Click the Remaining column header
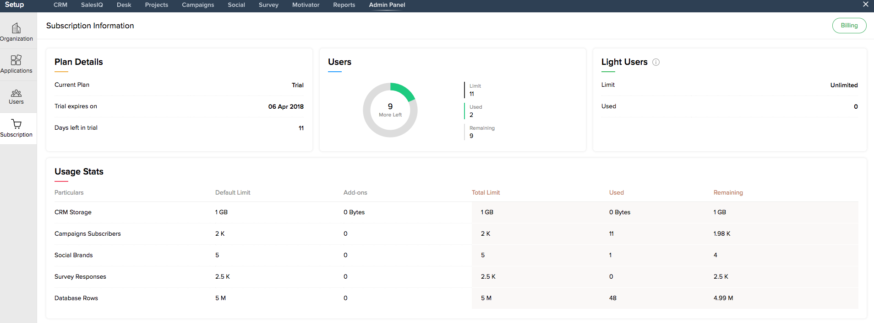 (x=728, y=193)
